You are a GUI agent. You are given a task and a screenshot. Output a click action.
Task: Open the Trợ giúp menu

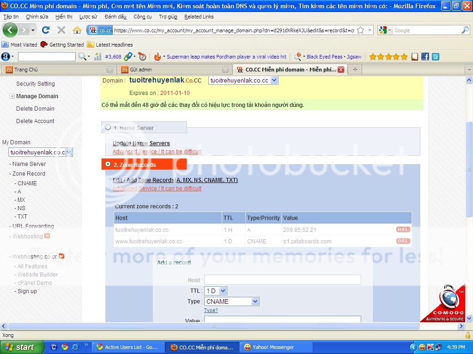coord(168,17)
